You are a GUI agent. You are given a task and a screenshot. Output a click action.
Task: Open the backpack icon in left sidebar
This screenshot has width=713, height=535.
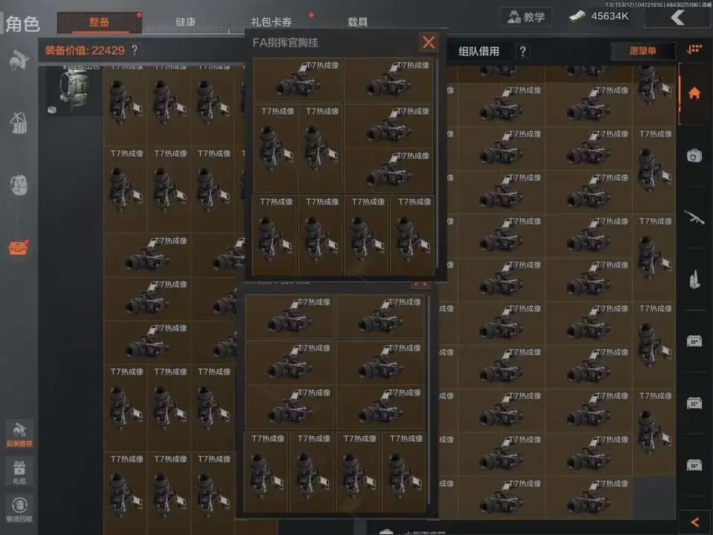click(x=19, y=185)
